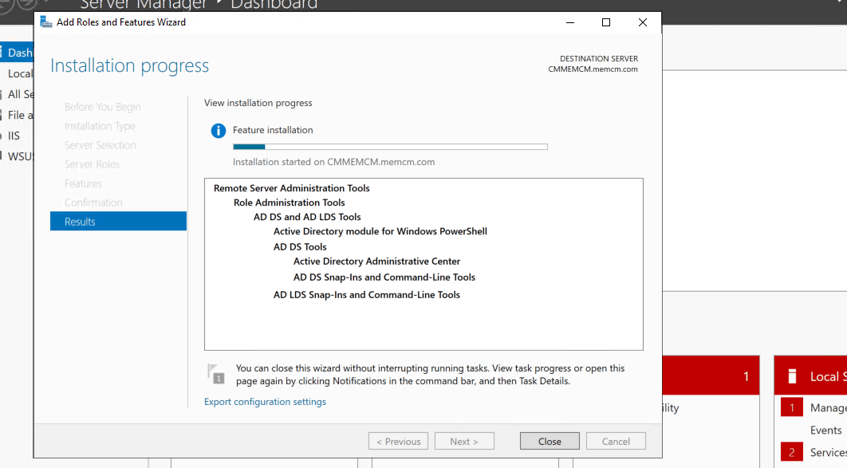
Task: Open File and Storage Services sidebar item
Action: [17, 115]
